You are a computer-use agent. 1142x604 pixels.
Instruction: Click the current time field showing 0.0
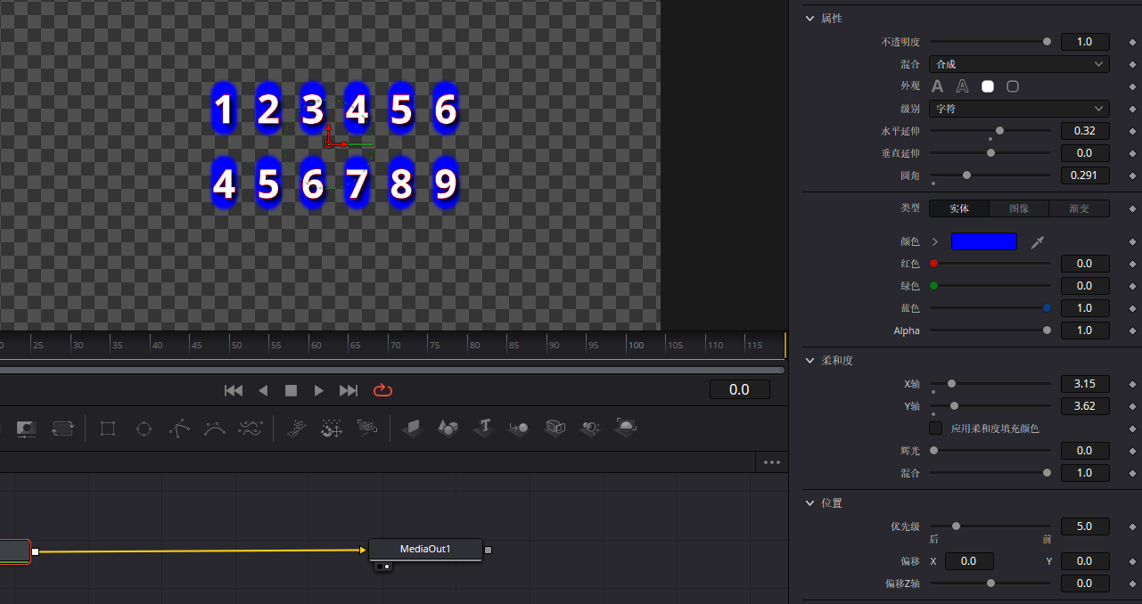[739, 390]
